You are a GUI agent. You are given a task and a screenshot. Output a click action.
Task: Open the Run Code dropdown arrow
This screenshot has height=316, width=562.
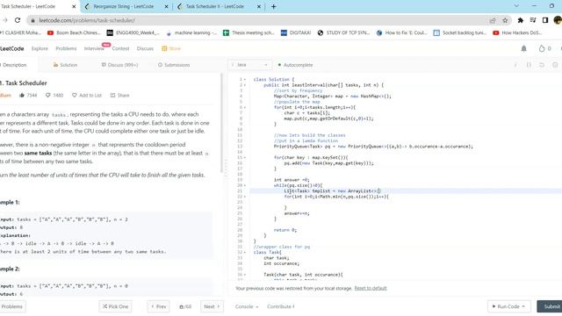click(x=523, y=306)
